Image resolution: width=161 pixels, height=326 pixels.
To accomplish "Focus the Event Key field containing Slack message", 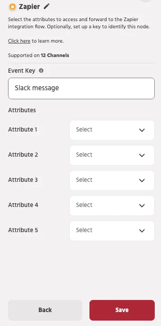I will click(x=81, y=88).
